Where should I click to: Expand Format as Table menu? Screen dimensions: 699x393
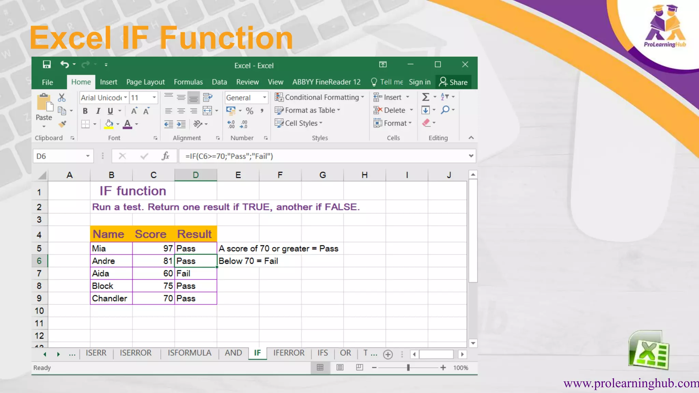(308, 110)
